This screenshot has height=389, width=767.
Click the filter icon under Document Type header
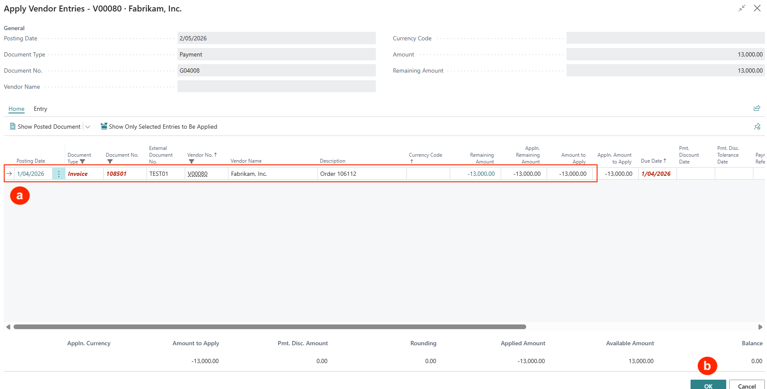[x=82, y=162]
